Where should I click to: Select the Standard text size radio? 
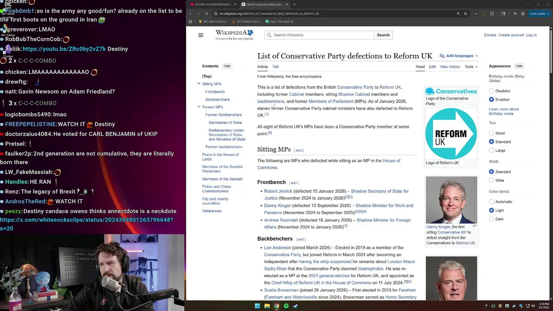pyautogui.click(x=491, y=142)
